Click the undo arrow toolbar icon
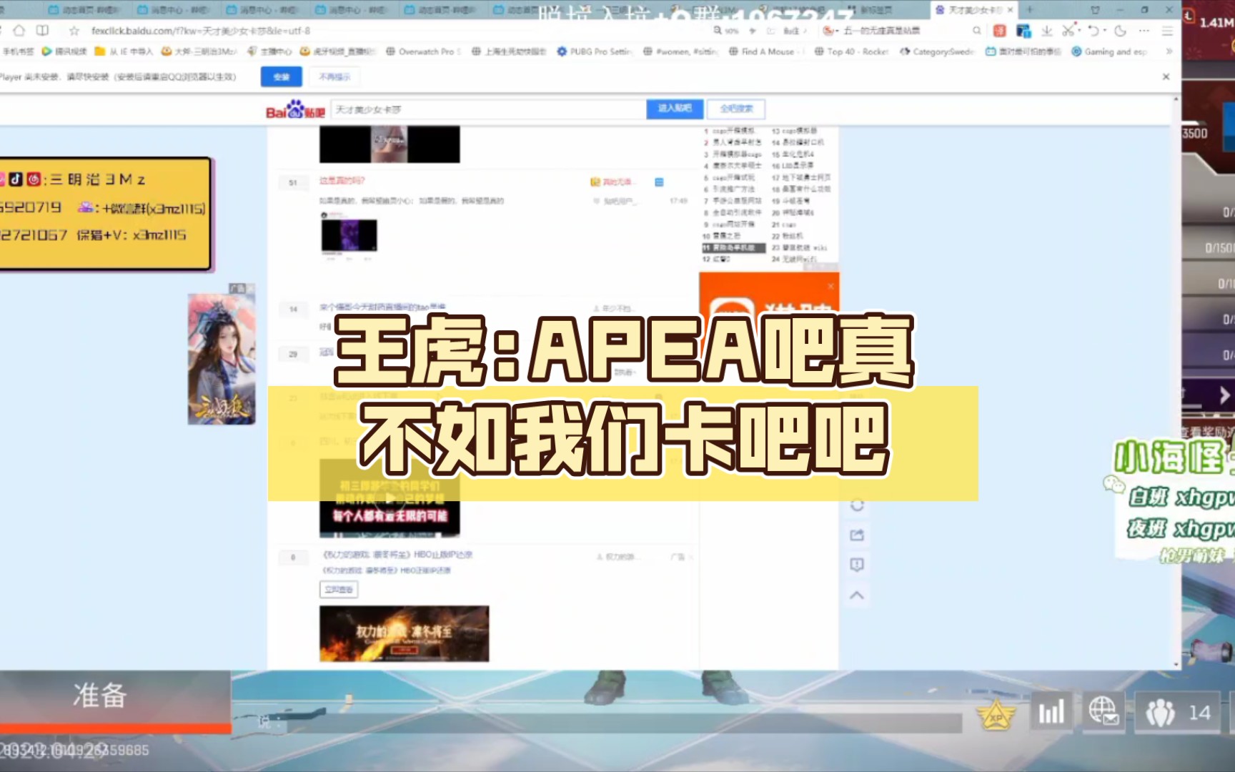This screenshot has height=772, width=1235. coord(1093,31)
